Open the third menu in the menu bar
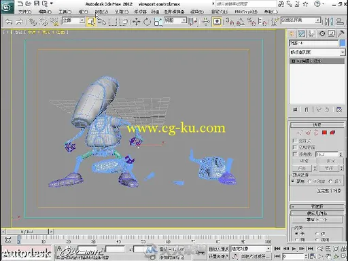This screenshot has height=261, width=348. (65, 12)
